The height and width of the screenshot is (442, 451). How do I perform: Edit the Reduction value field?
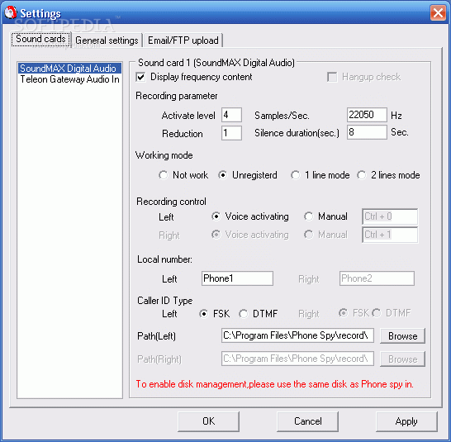point(231,133)
